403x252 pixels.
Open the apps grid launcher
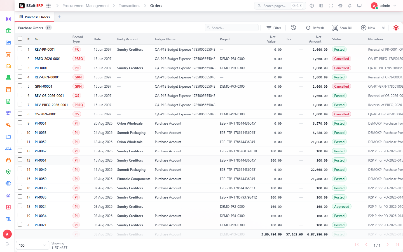coord(48,6)
